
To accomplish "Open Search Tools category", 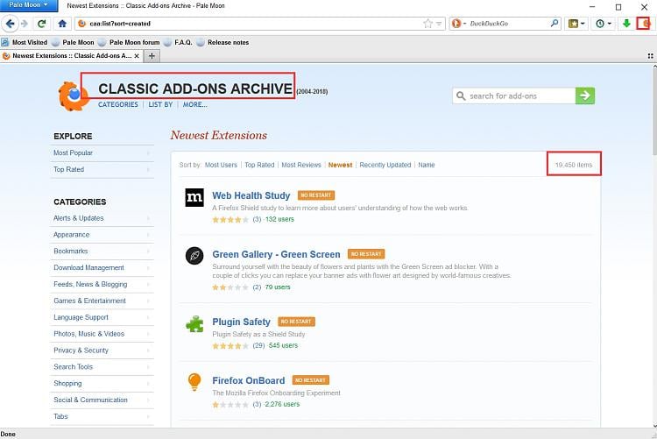I will [102, 367].
